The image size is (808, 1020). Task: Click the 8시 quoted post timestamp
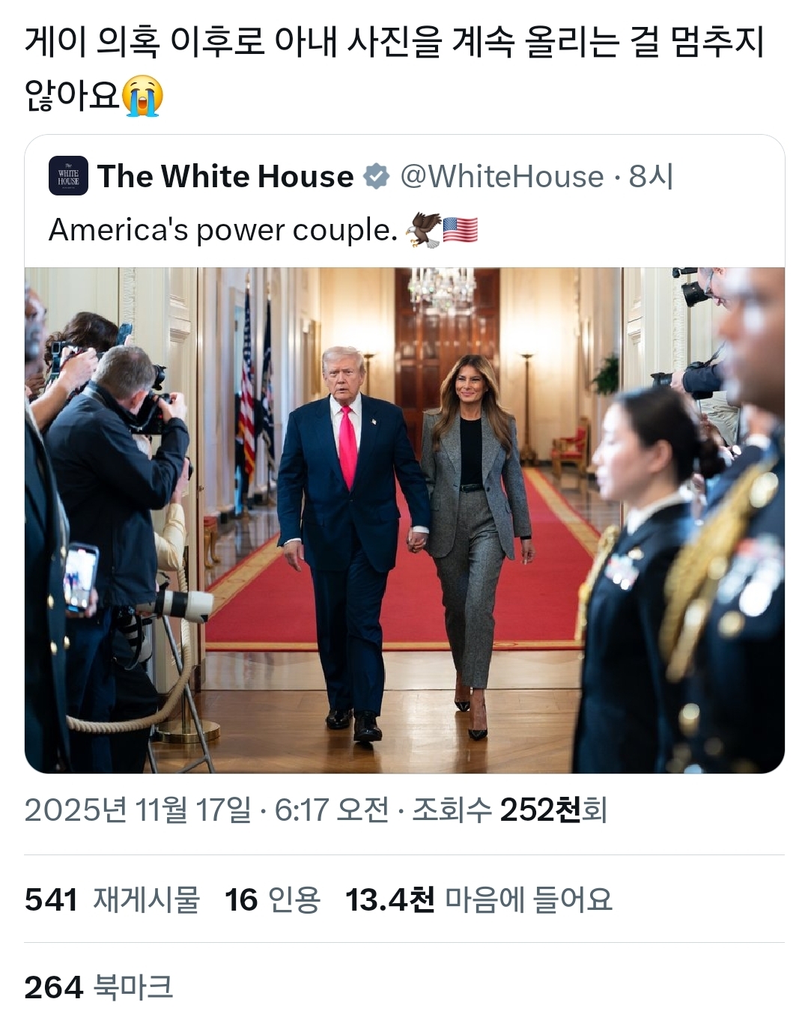651,177
